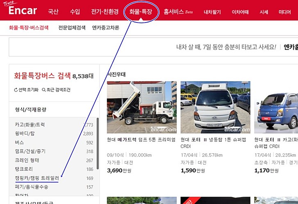Open the 미디어 menu
The height and width of the screenshot is (204, 298).
coord(284,12)
